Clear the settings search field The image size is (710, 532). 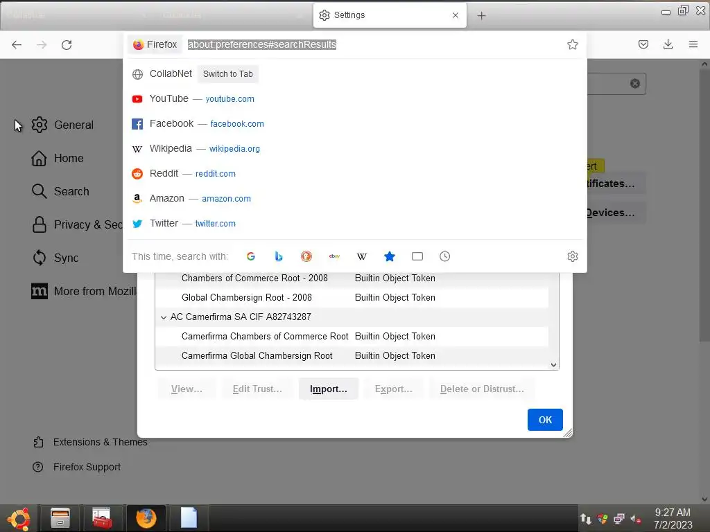point(635,84)
